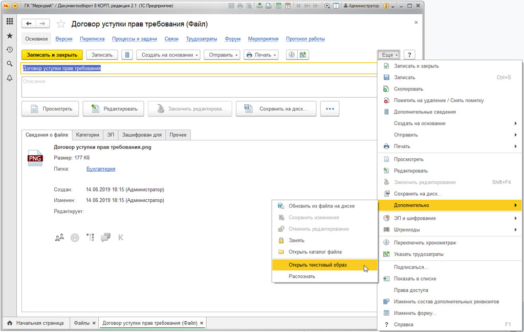Click the three-dots more actions button
This screenshot has height=332, width=524.
tap(330, 109)
